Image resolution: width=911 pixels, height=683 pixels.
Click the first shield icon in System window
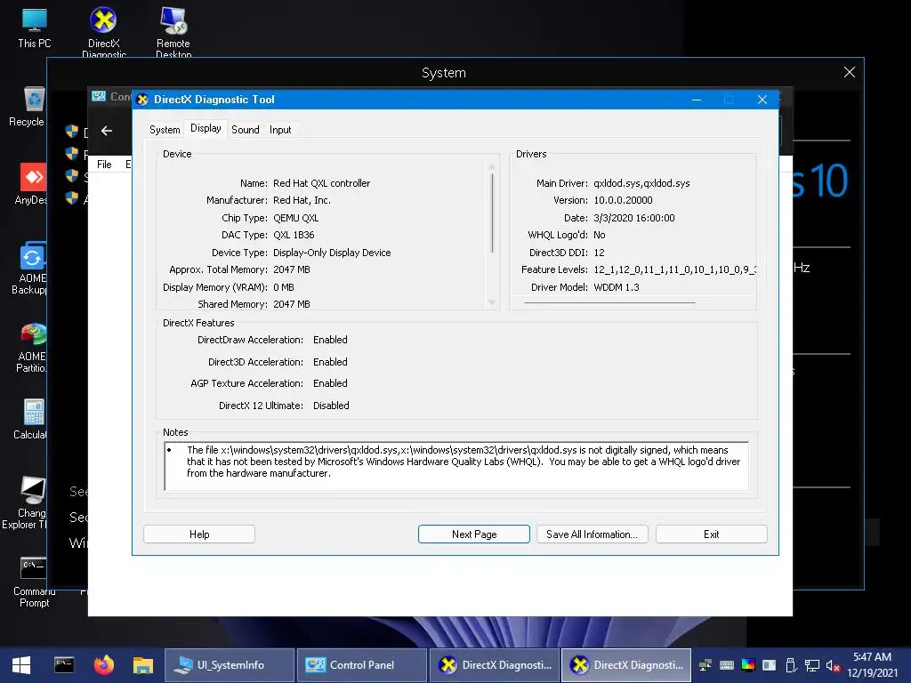pos(71,132)
